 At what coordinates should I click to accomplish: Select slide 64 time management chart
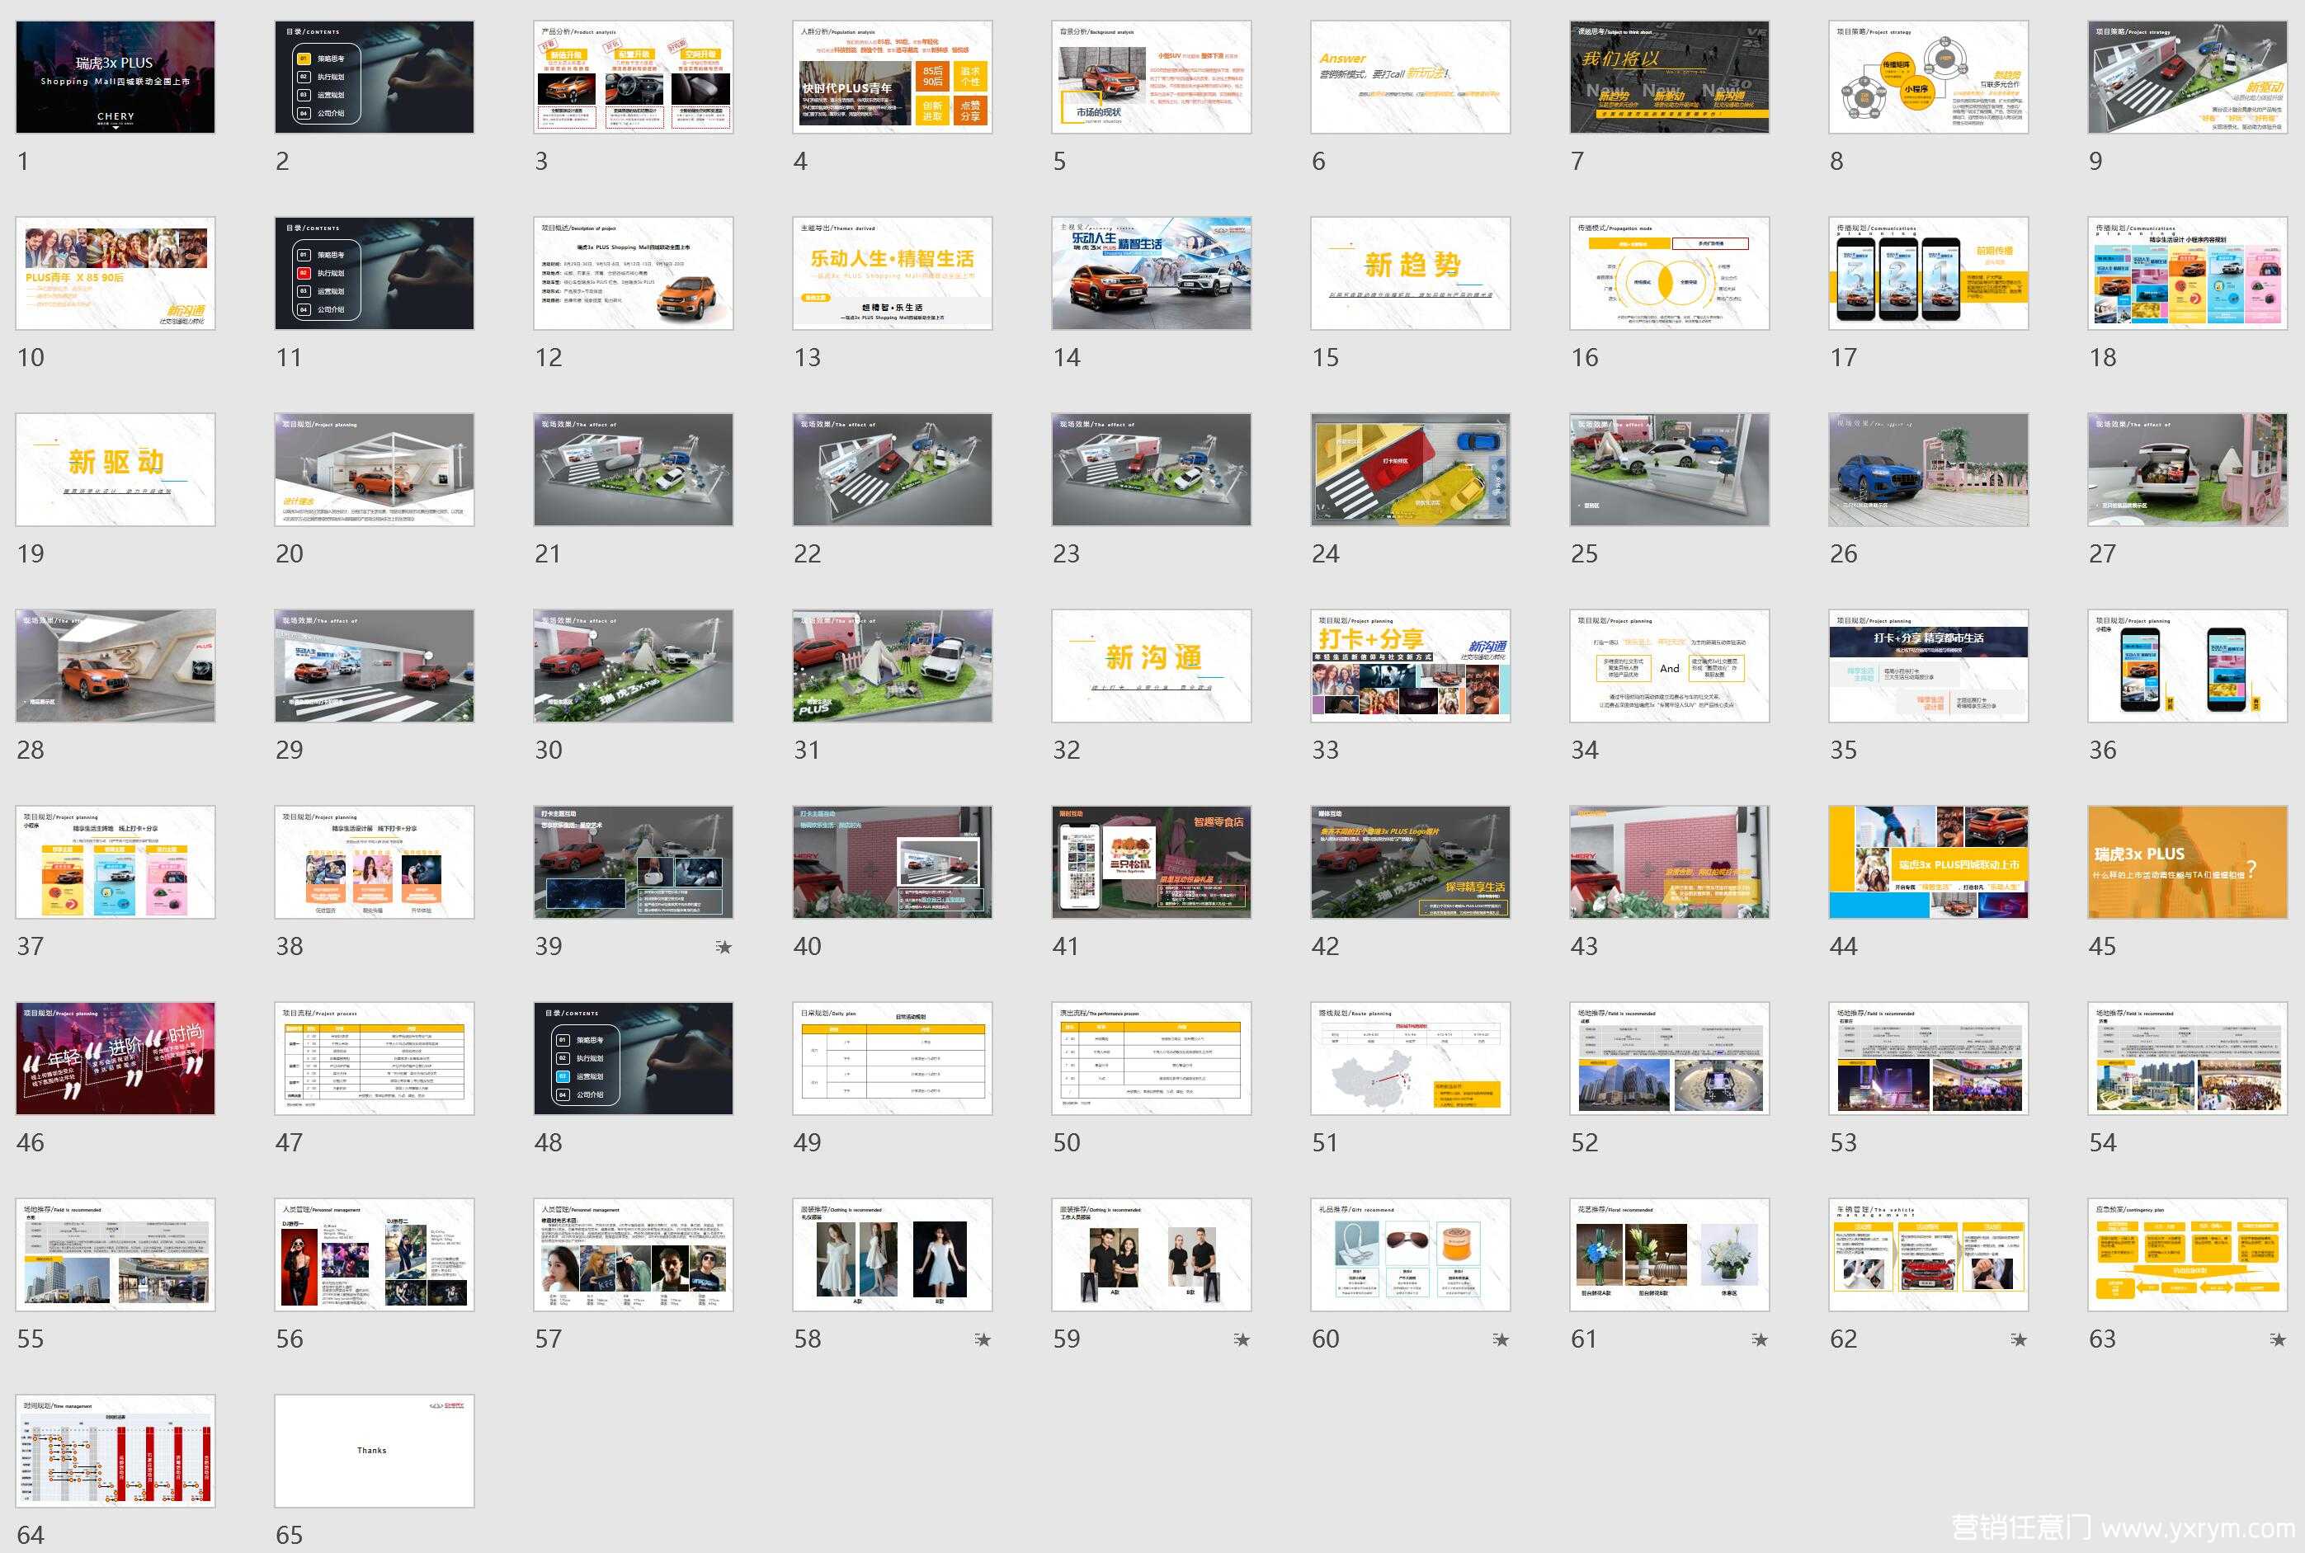click(115, 1451)
